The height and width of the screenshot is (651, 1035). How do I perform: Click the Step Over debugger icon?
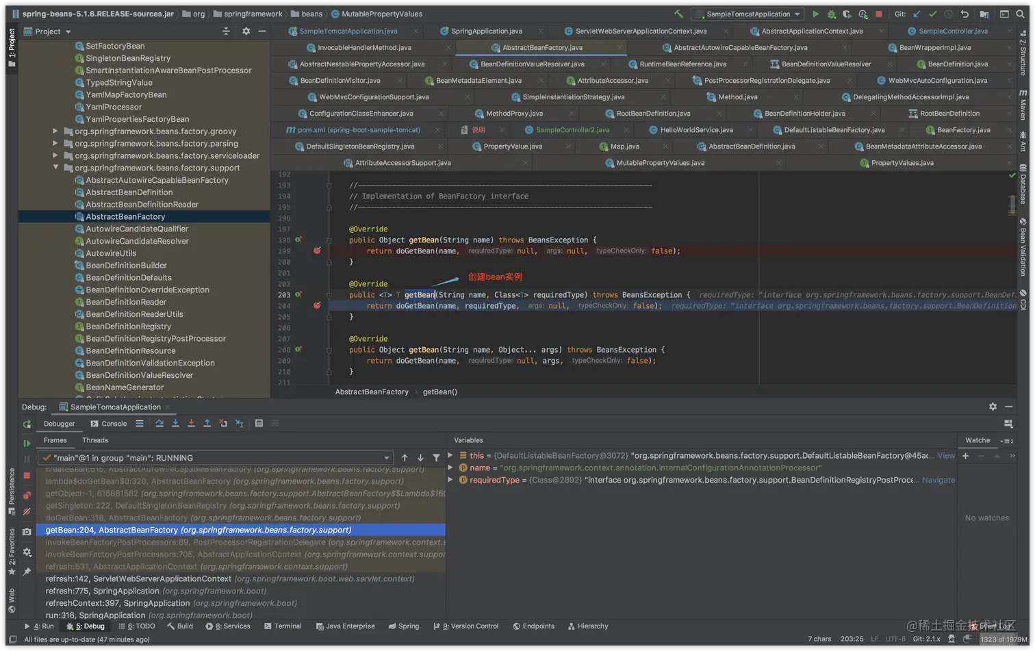click(159, 423)
